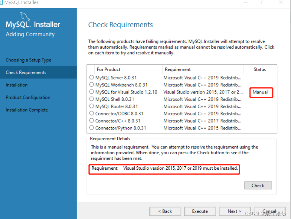Select the MySQL Workbench 8.0.31 radio button
This screenshot has height=219, width=291.
pyautogui.click(x=91, y=84)
